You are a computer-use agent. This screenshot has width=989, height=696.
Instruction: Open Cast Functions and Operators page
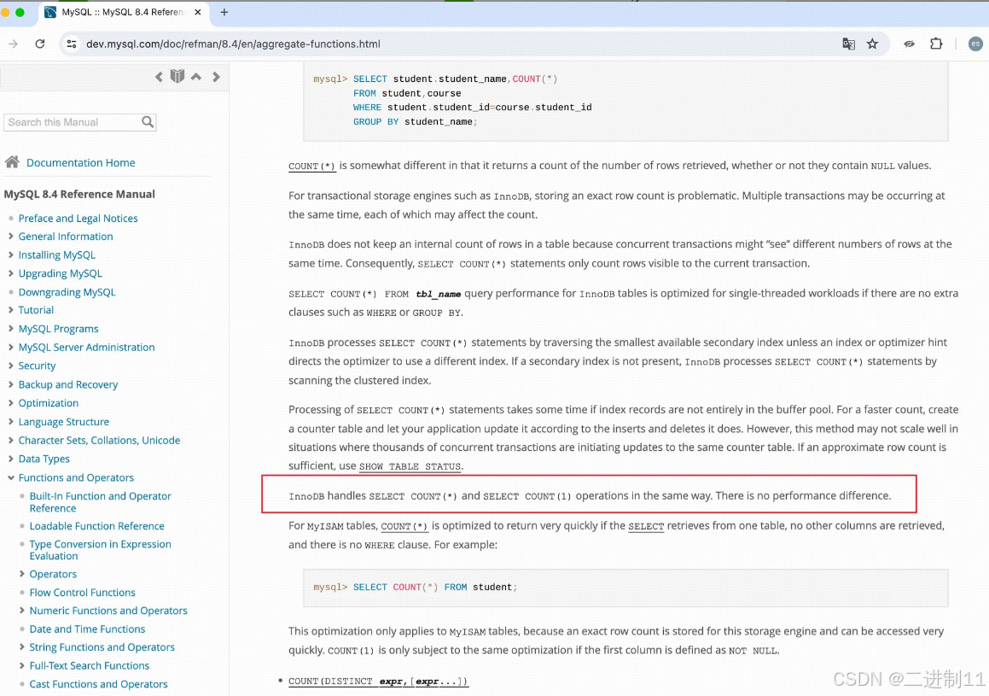(98, 683)
